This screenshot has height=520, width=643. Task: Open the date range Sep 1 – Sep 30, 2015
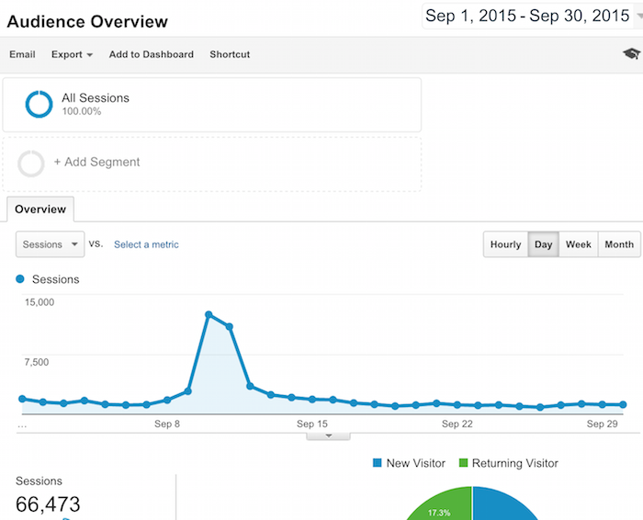pyautogui.click(x=527, y=16)
